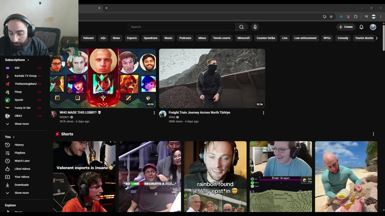Click the Downloads arrow icon

(8, 185)
